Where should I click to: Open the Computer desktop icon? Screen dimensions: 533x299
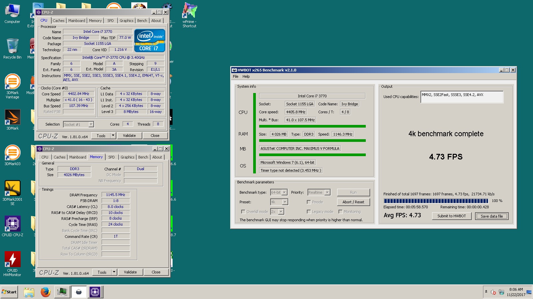tap(12, 14)
